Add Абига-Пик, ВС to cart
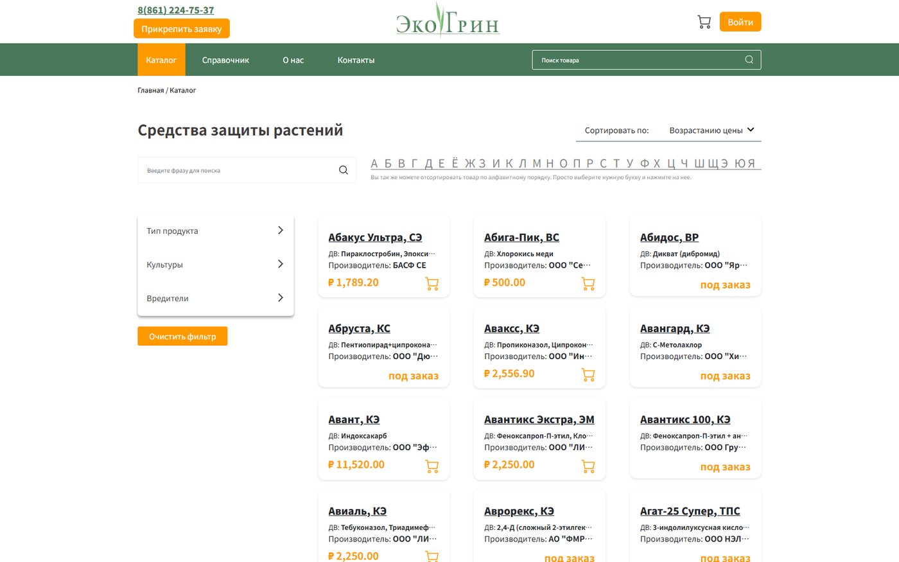The width and height of the screenshot is (899, 562). coord(588,283)
